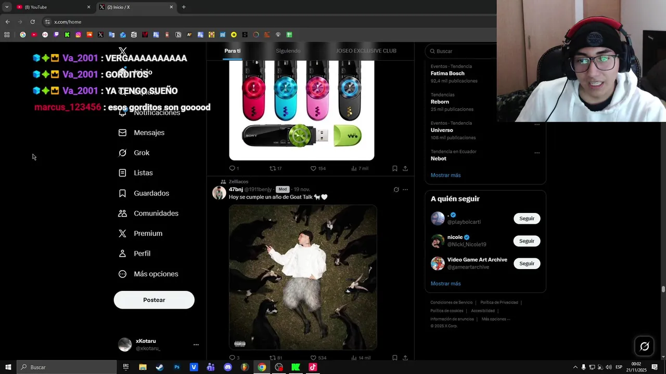Repost the Sony Walkman post with 17 reposts

pyautogui.click(x=272, y=168)
